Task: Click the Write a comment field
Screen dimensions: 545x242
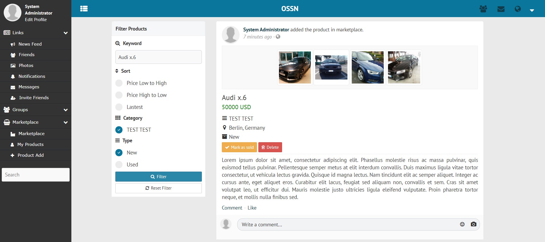Action: [x=348, y=225]
